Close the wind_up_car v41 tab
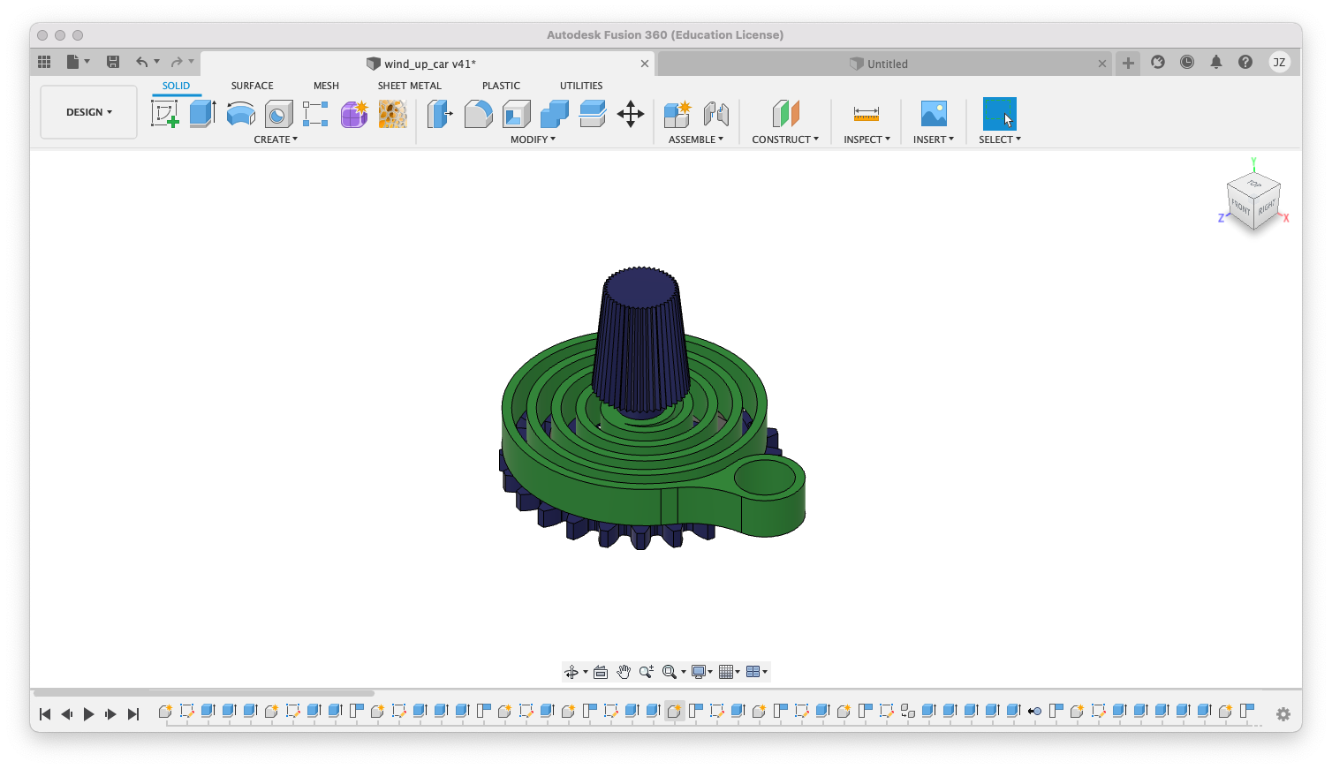The image size is (1332, 769). click(x=645, y=64)
